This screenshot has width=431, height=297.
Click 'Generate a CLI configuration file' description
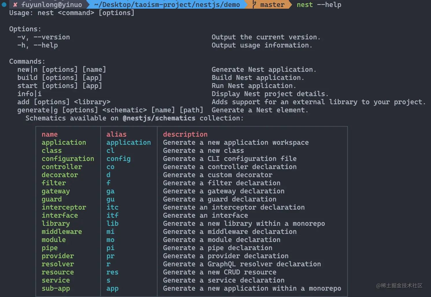[x=230, y=159]
